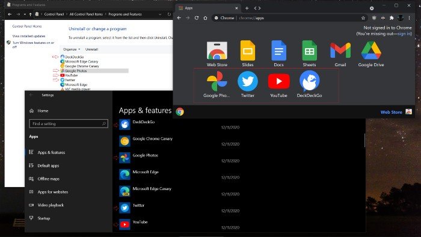
Task: Select Microsoft Edge Canary in Apps & features
Action: [180, 191]
